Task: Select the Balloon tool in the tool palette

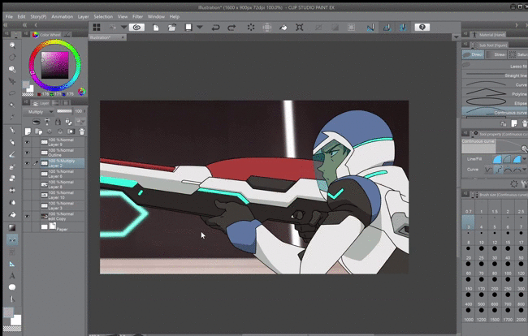Action: tap(12, 287)
